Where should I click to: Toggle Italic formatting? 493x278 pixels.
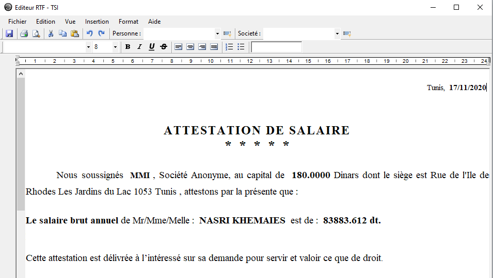(x=139, y=47)
